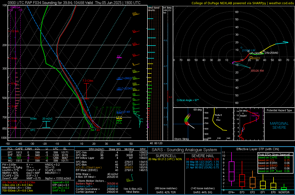This screenshot has width=295, height=195.
Task: Click the based on CAPE: 0.16 probability
Action: click(274, 157)
